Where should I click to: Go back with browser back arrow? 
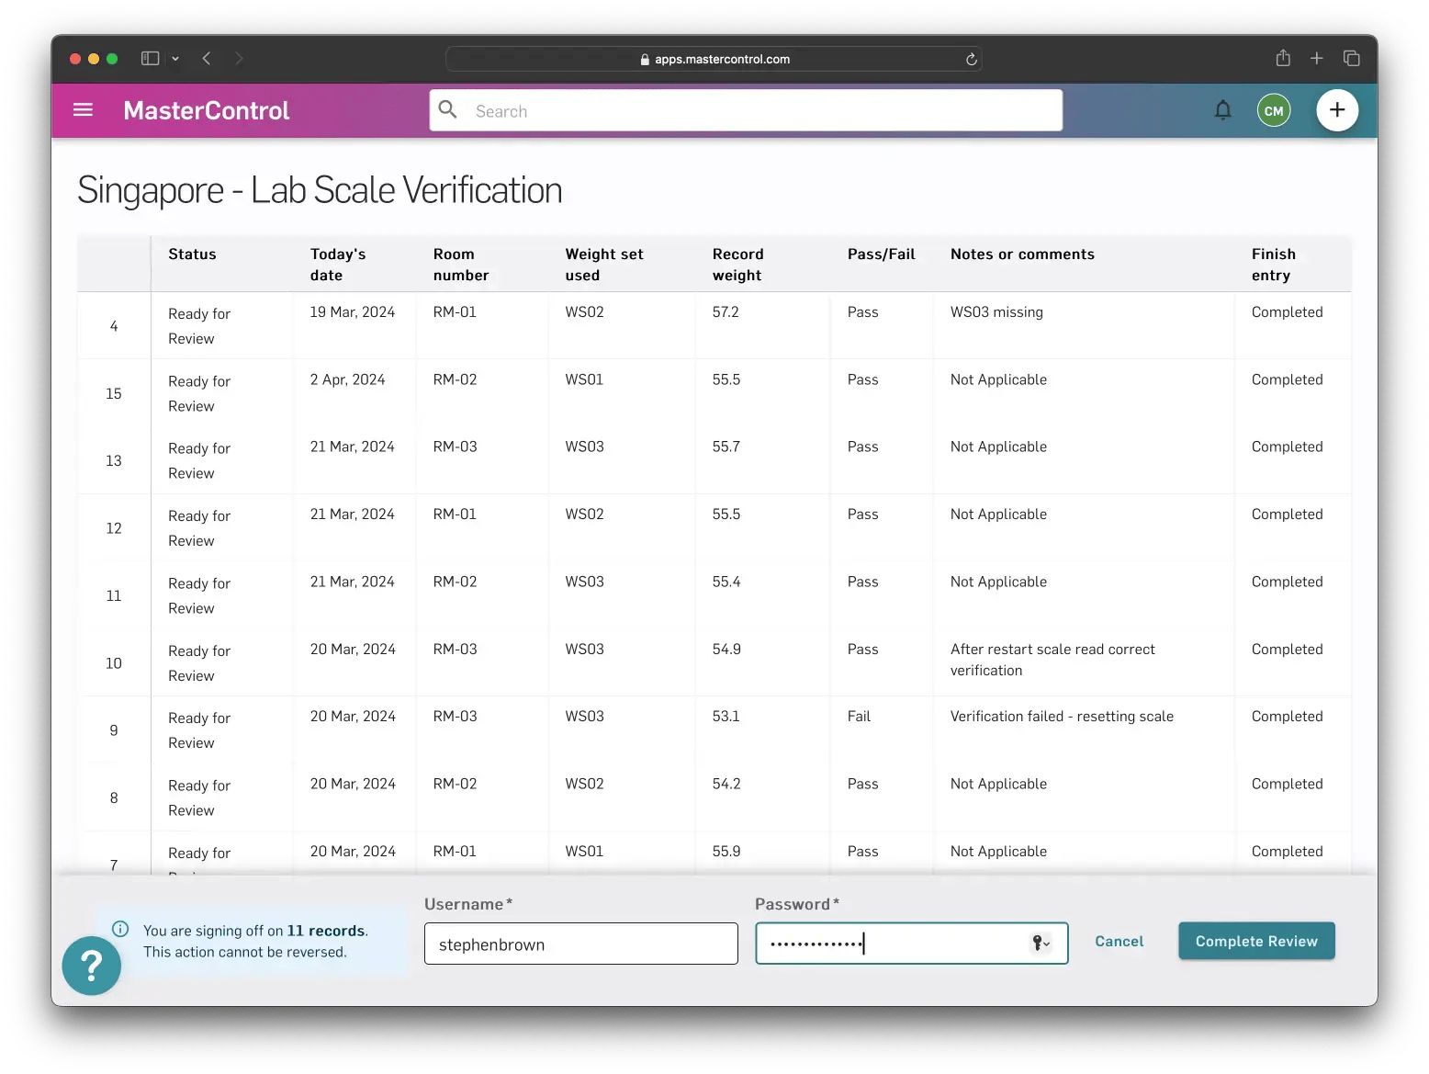[x=207, y=58]
